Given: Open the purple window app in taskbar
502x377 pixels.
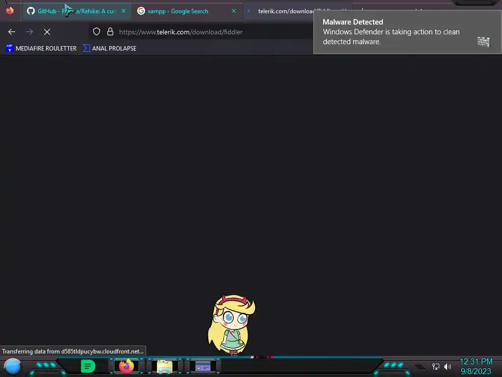Looking at the screenshot, I should (202, 366).
